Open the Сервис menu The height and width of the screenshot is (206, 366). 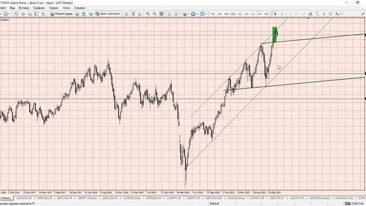(54, 8)
